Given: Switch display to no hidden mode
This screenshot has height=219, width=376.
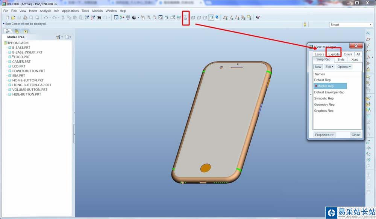Looking at the screenshot, I should [x=205, y=18].
